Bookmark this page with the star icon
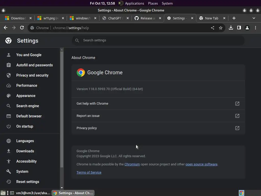261x196 pixels. [x=221, y=28]
